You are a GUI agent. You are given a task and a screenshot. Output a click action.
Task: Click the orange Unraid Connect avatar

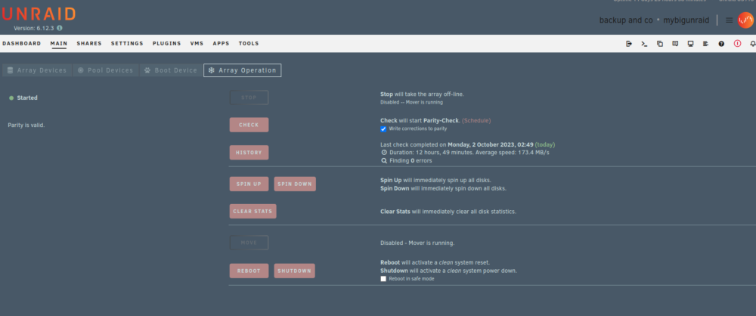(x=745, y=20)
